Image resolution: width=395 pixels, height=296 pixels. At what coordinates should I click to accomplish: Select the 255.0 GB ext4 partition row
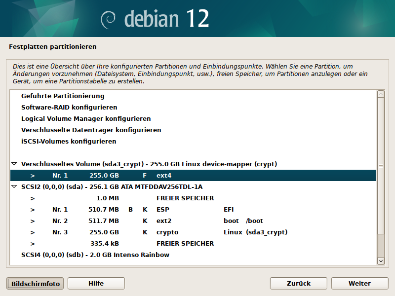tap(193, 175)
